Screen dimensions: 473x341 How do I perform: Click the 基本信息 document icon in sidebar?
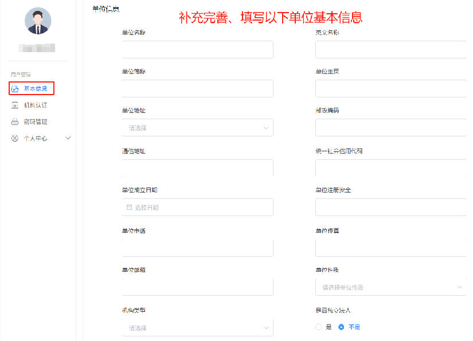point(15,88)
